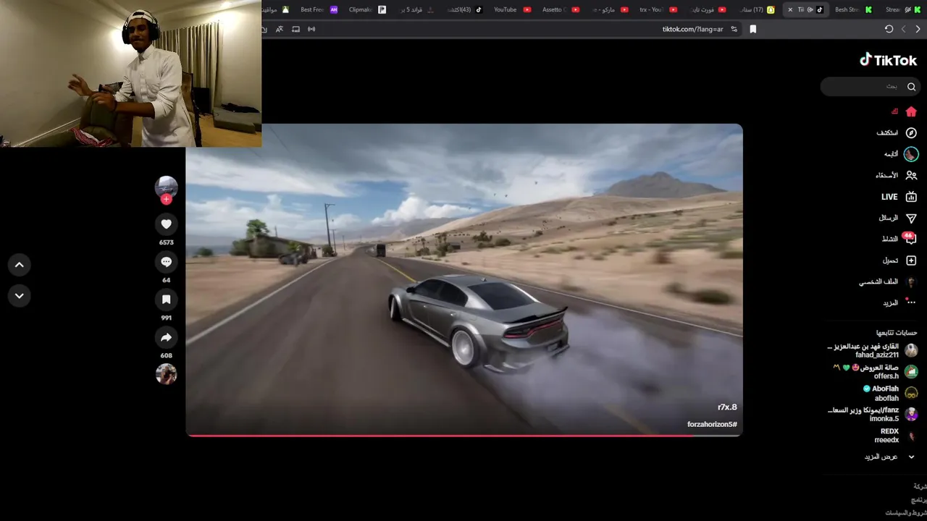Save the video with the bookmark icon
927x521 pixels.
point(166,300)
